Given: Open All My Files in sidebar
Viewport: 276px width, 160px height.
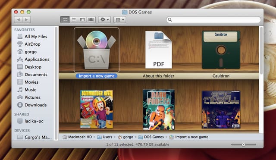Looking at the screenshot, I should (x=33, y=36).
